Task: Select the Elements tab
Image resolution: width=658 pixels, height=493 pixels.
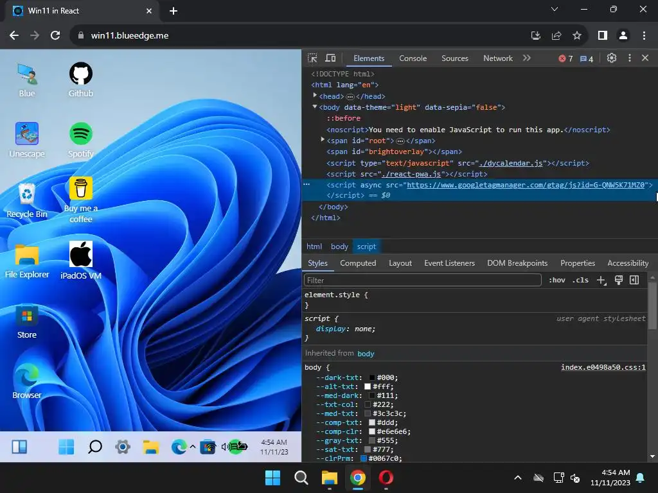Action: [x=369, y=58]
